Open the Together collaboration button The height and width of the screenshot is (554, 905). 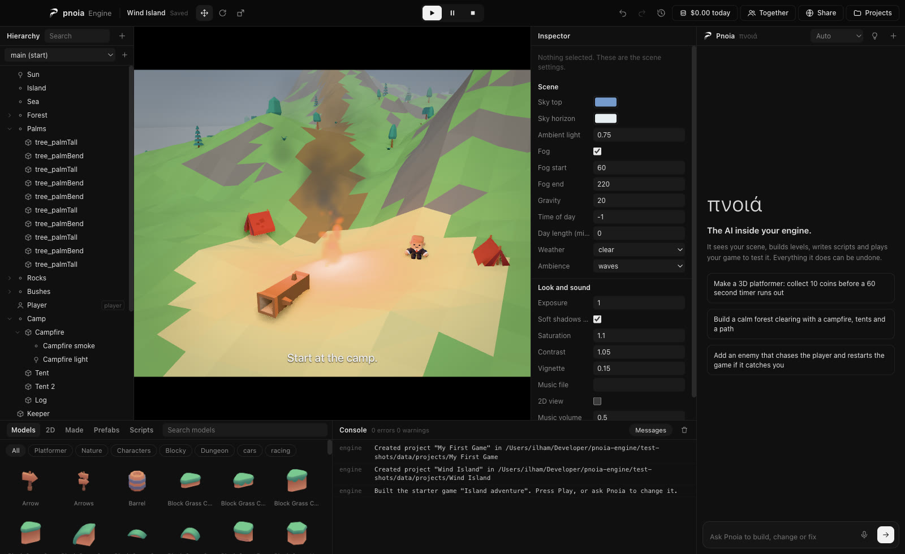[768, 13]
